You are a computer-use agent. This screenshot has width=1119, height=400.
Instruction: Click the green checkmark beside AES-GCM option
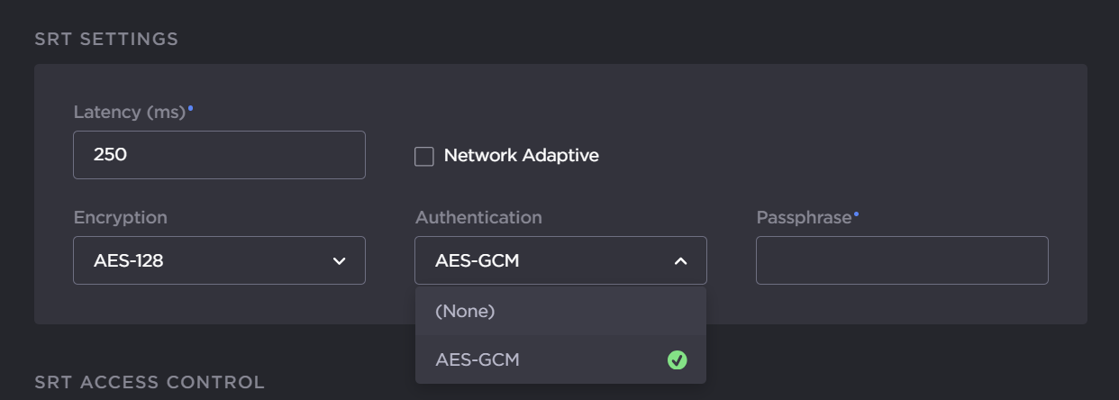point(677,360)
